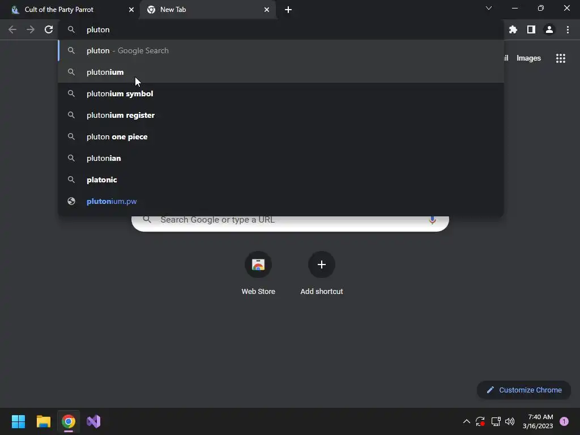Open the Extensions puzzle icon

point(513,29)
